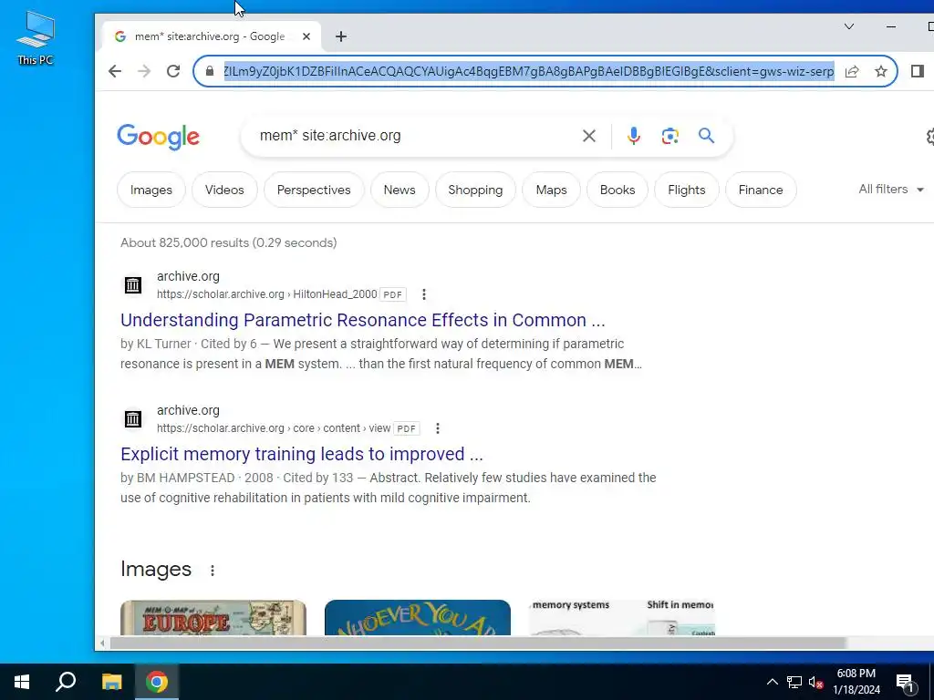Click the About 825,000 results text
This screenshot has height=700, width=934.
click(229, 242)
